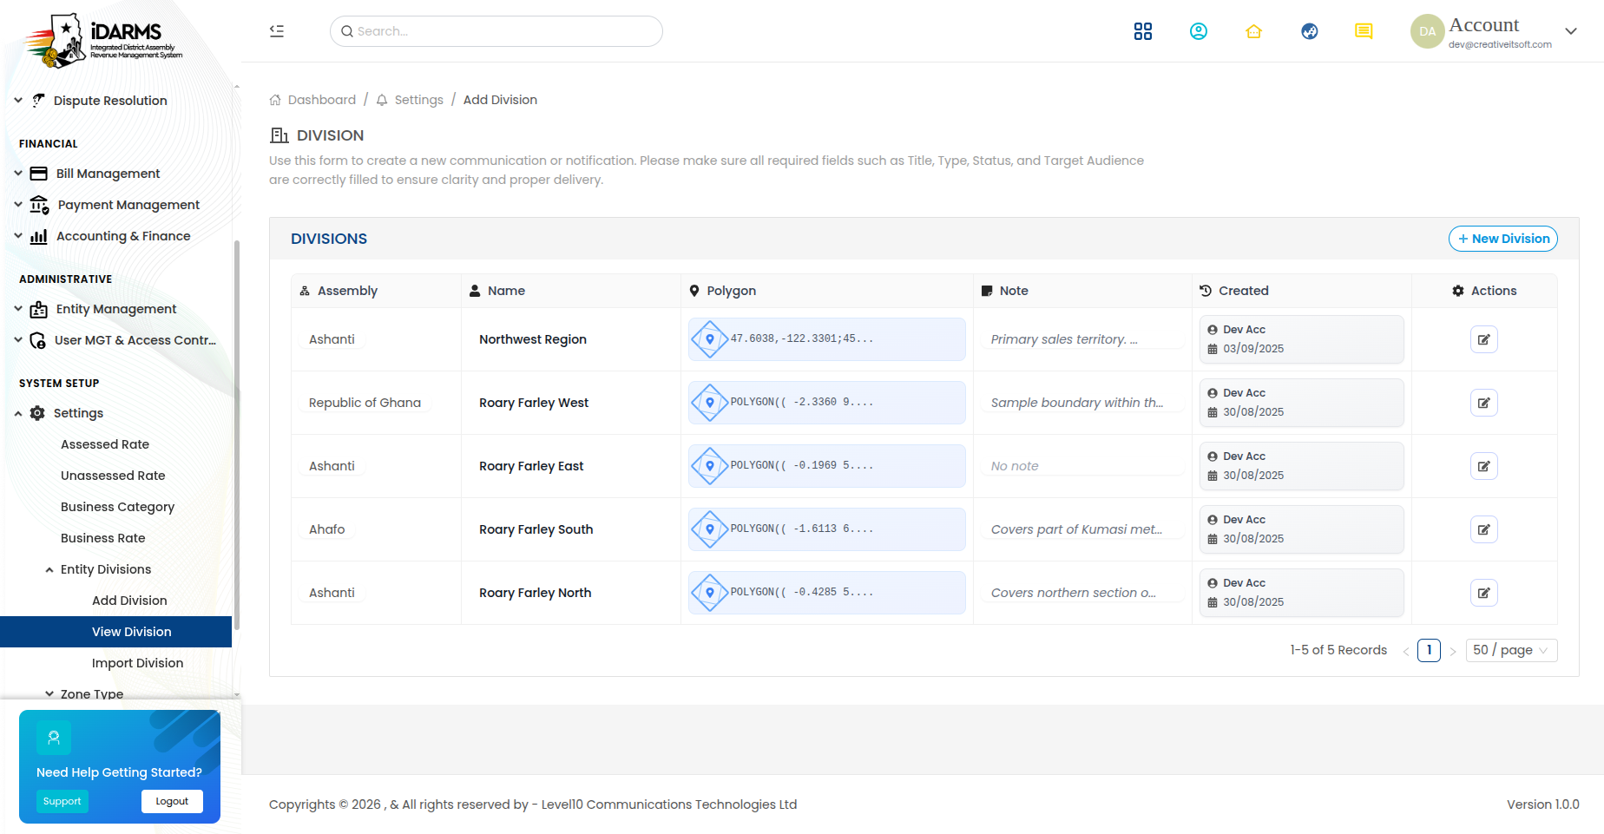Viewport: 1604px width, 834px height.
Task: Select Import Division in sidebar
Action: pyautogui.click(x=137, y=663)
